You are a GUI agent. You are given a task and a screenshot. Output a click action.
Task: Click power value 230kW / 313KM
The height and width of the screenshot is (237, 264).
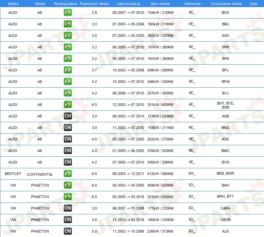tap(160, 231)
